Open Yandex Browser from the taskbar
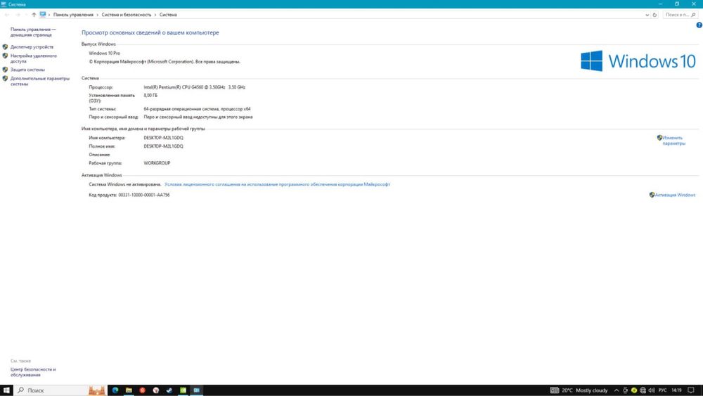This screenshot has height=396, width=703. pos(156,390)
